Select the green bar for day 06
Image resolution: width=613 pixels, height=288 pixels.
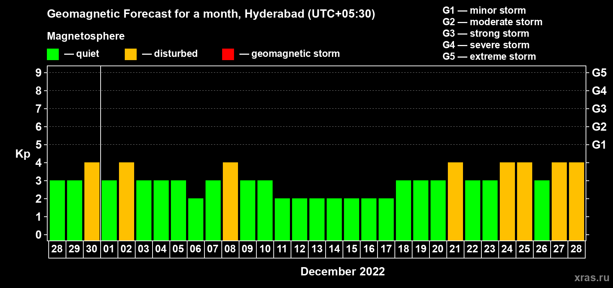(x=196, y=219)
